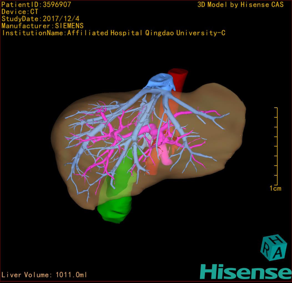292x283 pixels.
Task: Click the Manufacturer:SIEMENS label
Action: [42, 26]
